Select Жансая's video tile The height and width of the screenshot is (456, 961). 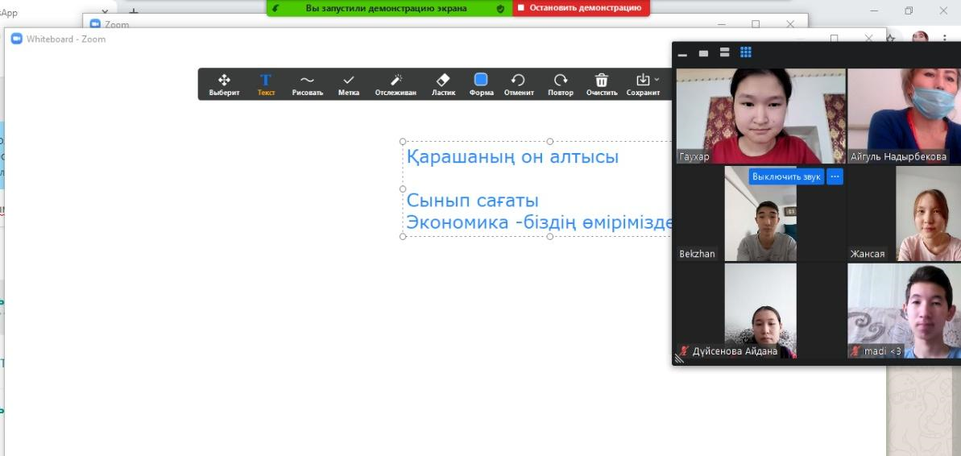[904, 213]
